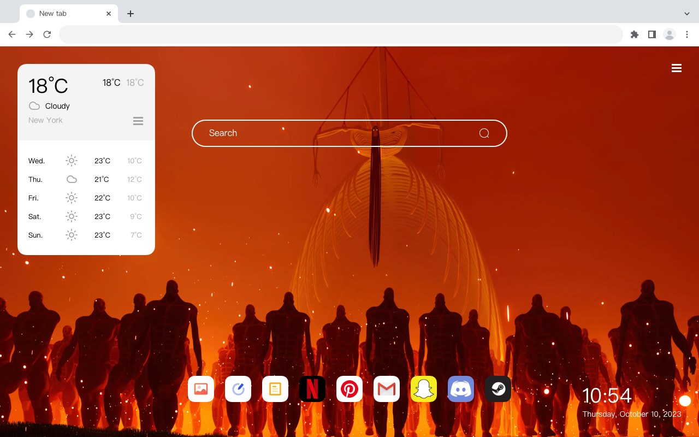Click the current temperature 18°C

click(x=48, y=86)
